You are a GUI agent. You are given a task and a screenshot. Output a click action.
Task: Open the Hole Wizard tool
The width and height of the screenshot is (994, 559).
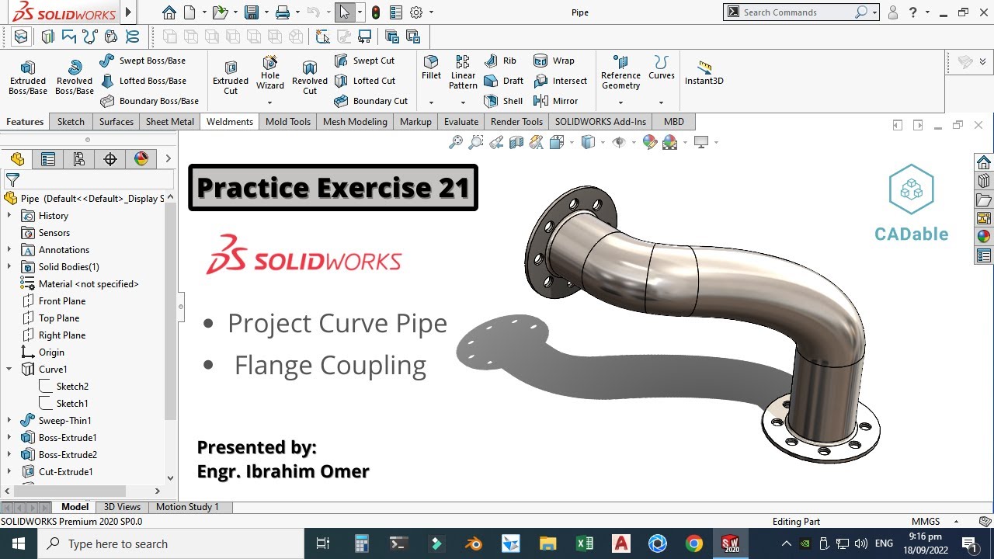pyautogui.click(x=270, y=73)
